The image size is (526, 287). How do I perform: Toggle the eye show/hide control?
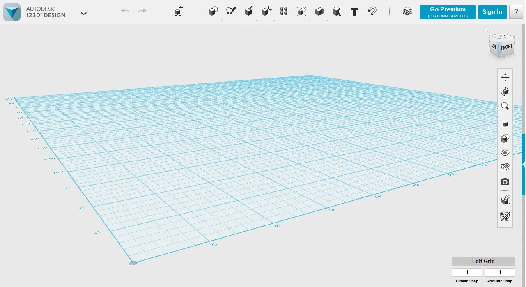coord(505,153)
